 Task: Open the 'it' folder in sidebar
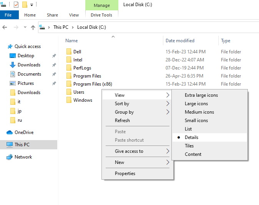click(x=19, y=102)
